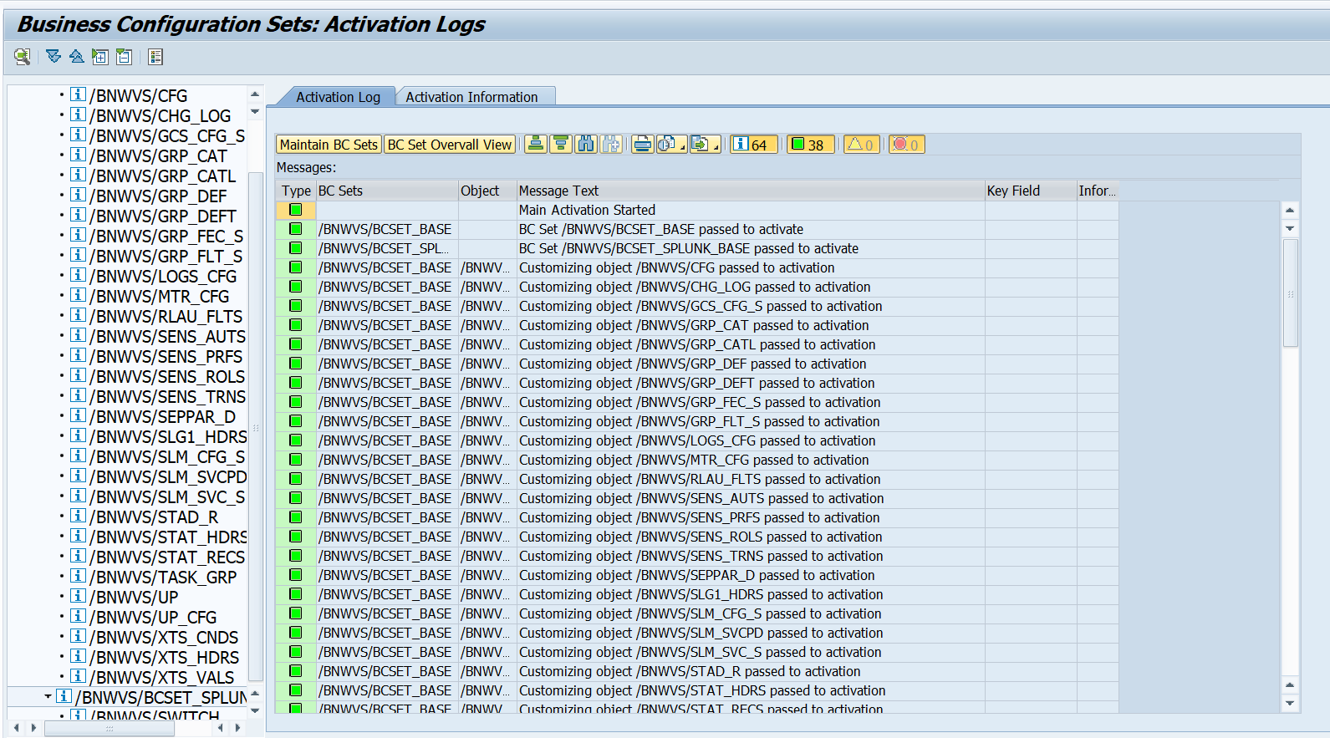Click the Expand All double-down arrows icon
The width and height of the screenshot is (1330, 738).
click(x=54, y=57)
